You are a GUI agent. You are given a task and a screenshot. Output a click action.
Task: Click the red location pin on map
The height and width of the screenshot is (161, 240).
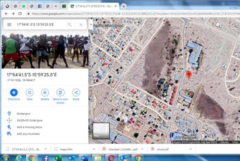coord(188,75)
